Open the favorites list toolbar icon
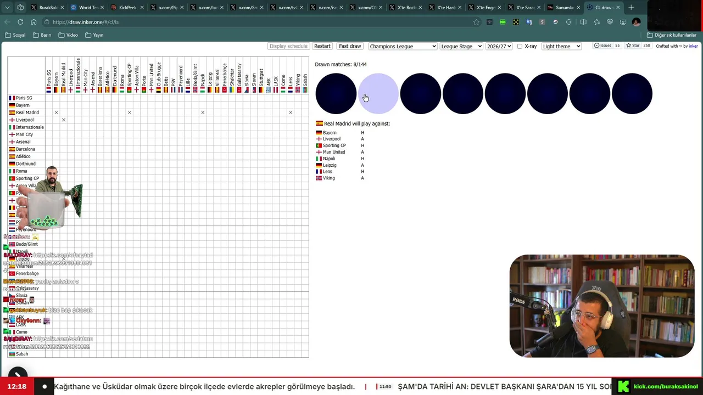 596,22
